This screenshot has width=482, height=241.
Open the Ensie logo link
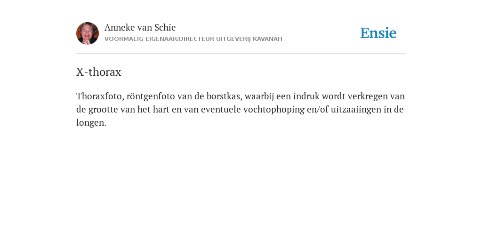tap(378, 33)
